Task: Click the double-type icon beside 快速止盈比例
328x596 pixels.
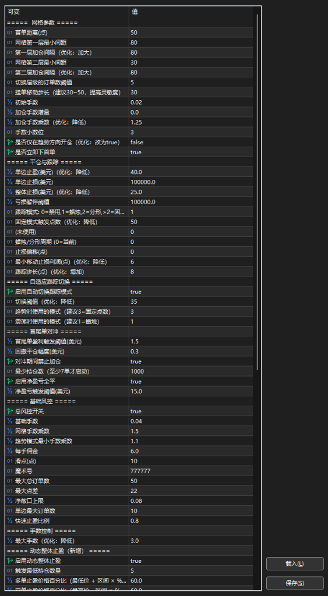Action: (x=10, y=521)
